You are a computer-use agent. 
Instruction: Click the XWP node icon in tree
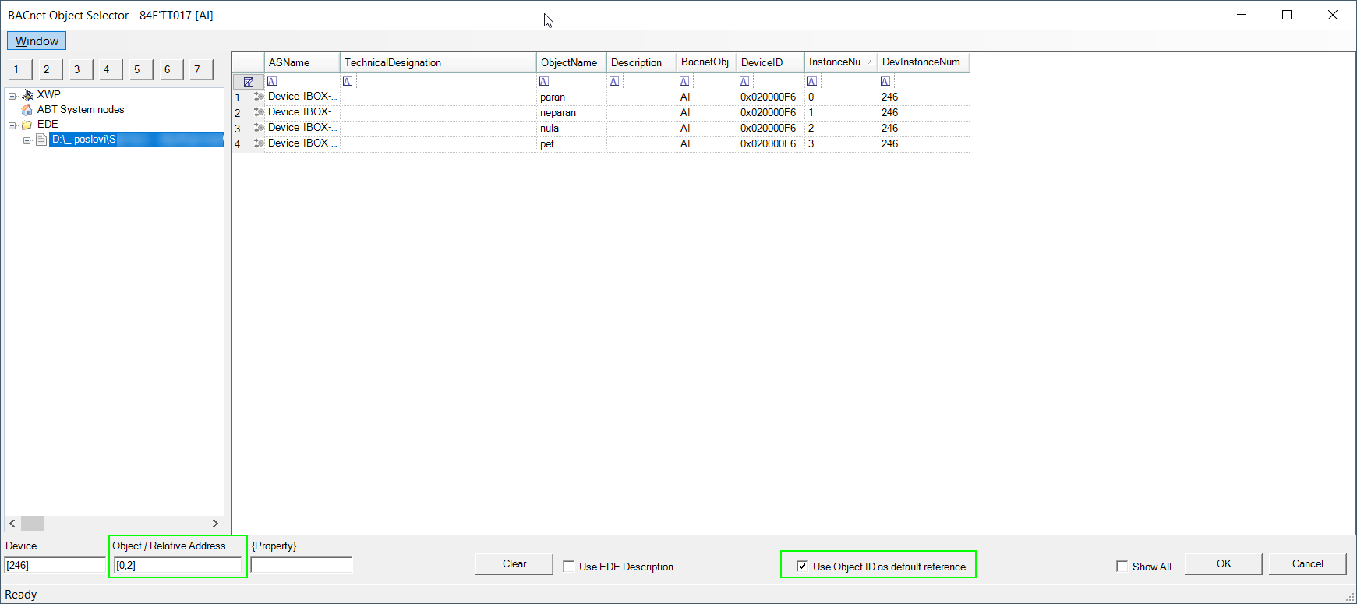[27, 95]
